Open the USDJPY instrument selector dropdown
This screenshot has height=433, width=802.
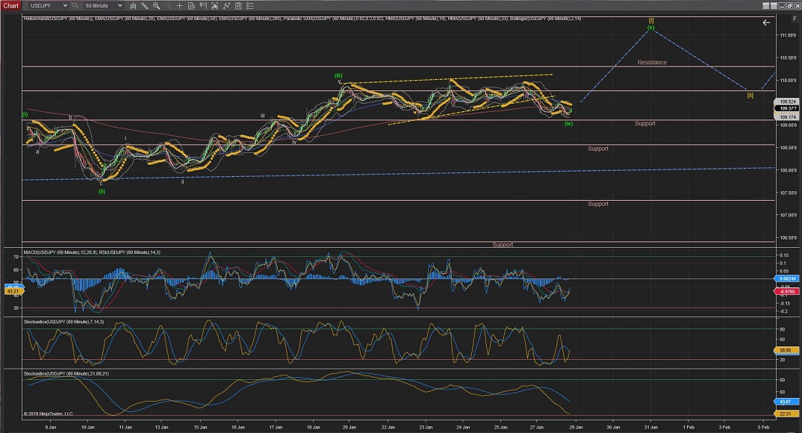(49, 6)
